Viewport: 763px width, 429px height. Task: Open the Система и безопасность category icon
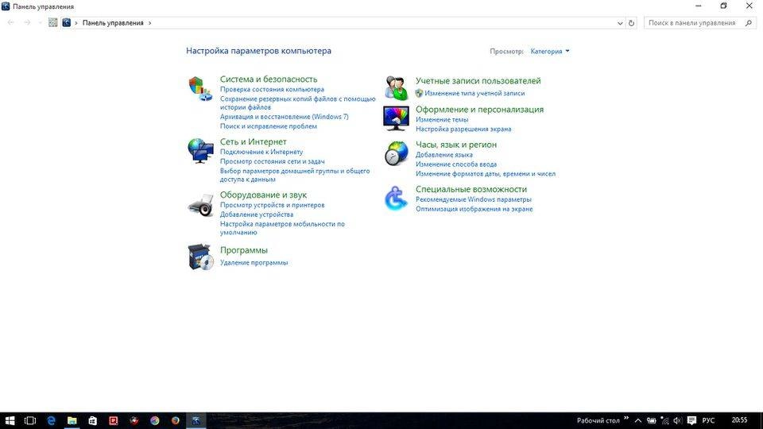click(200, 88)
